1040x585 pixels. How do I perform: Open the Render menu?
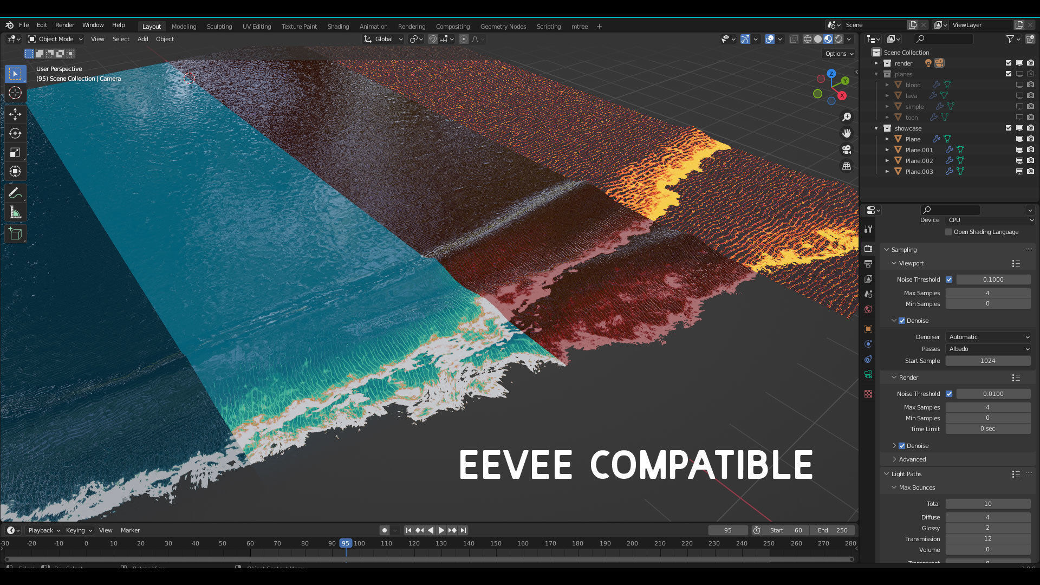pyautogui.click(x=64, y=25)
